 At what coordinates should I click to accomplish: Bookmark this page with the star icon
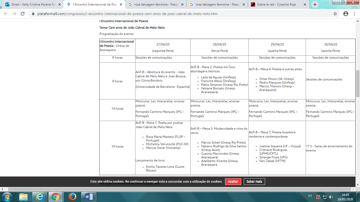pos(335,14)
